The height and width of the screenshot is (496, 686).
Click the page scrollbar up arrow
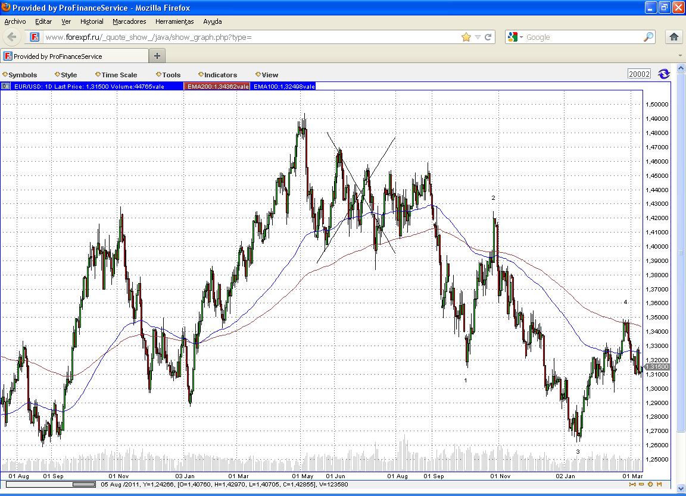(681, 68)
